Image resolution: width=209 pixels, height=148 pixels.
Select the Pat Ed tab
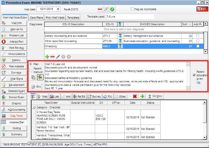pyautogui.click(x=79, y=96)
